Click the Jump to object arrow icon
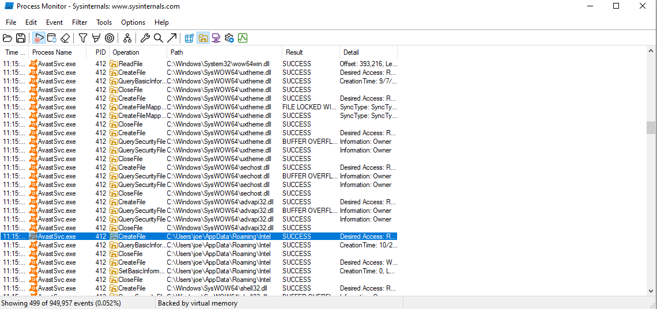This screenshot has height=309, width=657. (171, 38)
